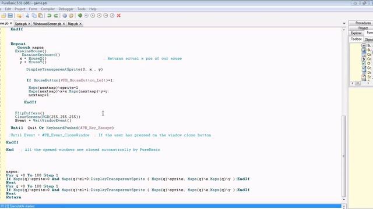
Task: Open the Help menu
Action: 93,9
